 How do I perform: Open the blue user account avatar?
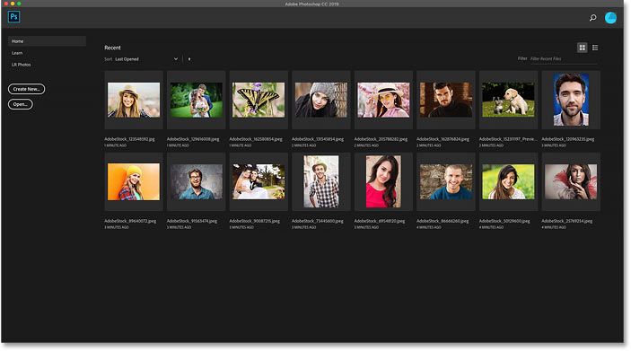click(x=610, y=18)
